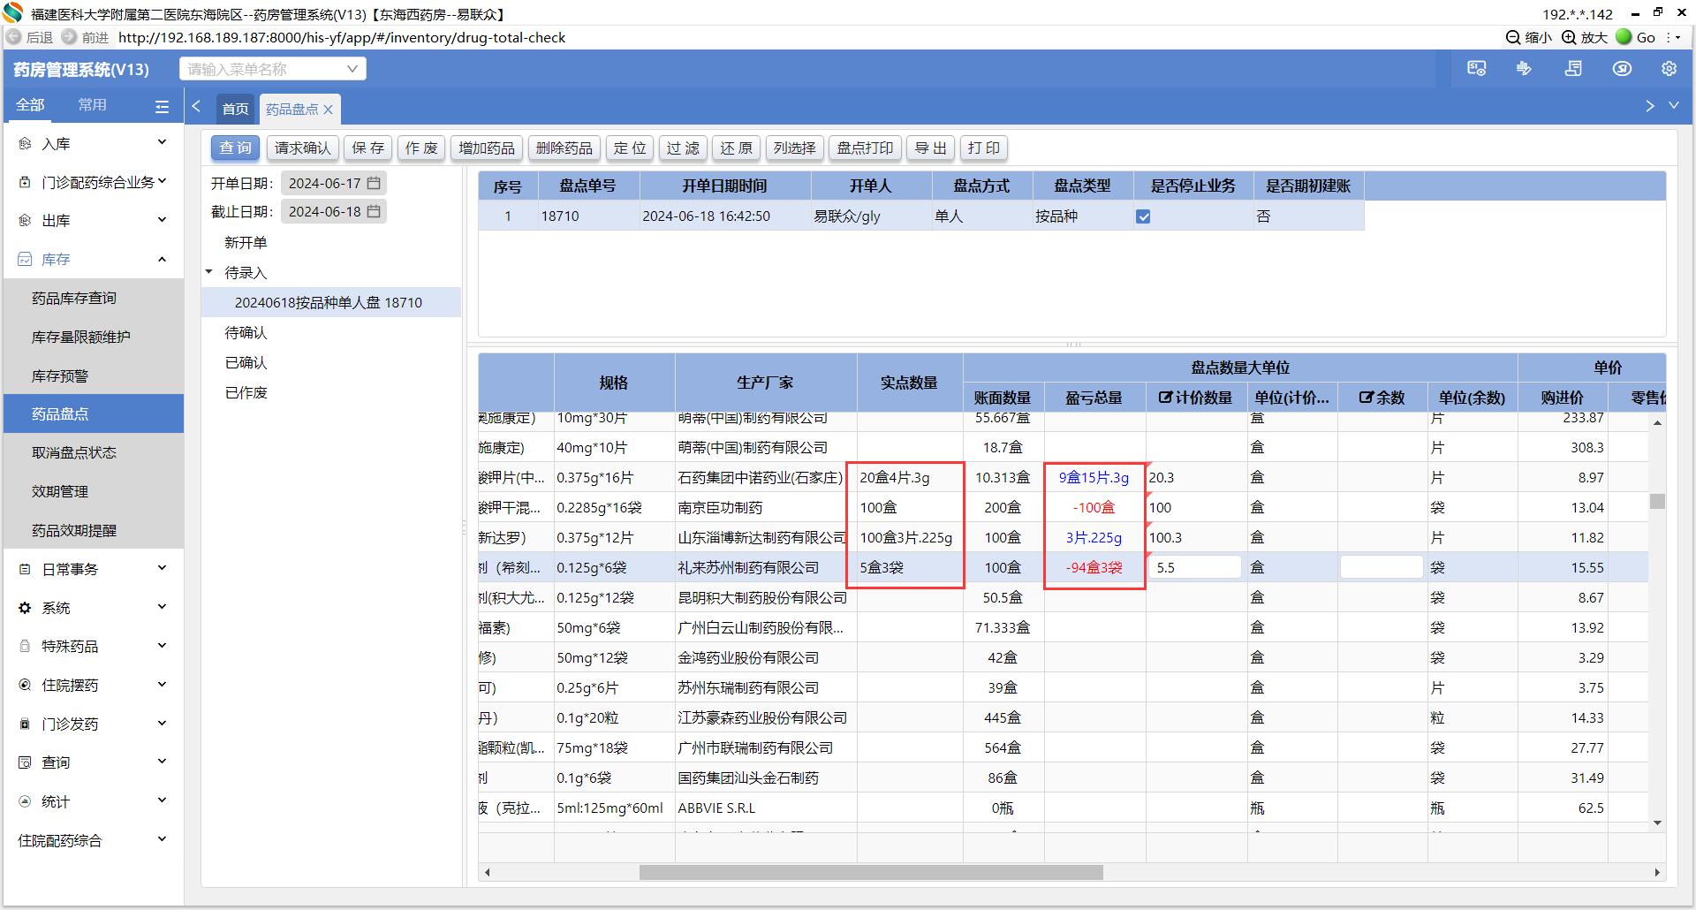1696x910 pixels.
Task: Click the back arrow icon next to 后退
Action: point(14,37)
